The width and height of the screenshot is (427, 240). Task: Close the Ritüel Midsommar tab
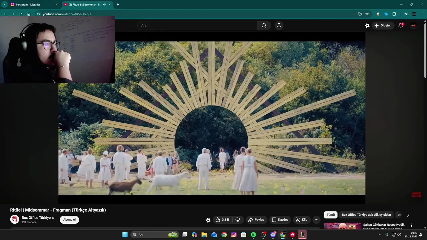(110, 5)
